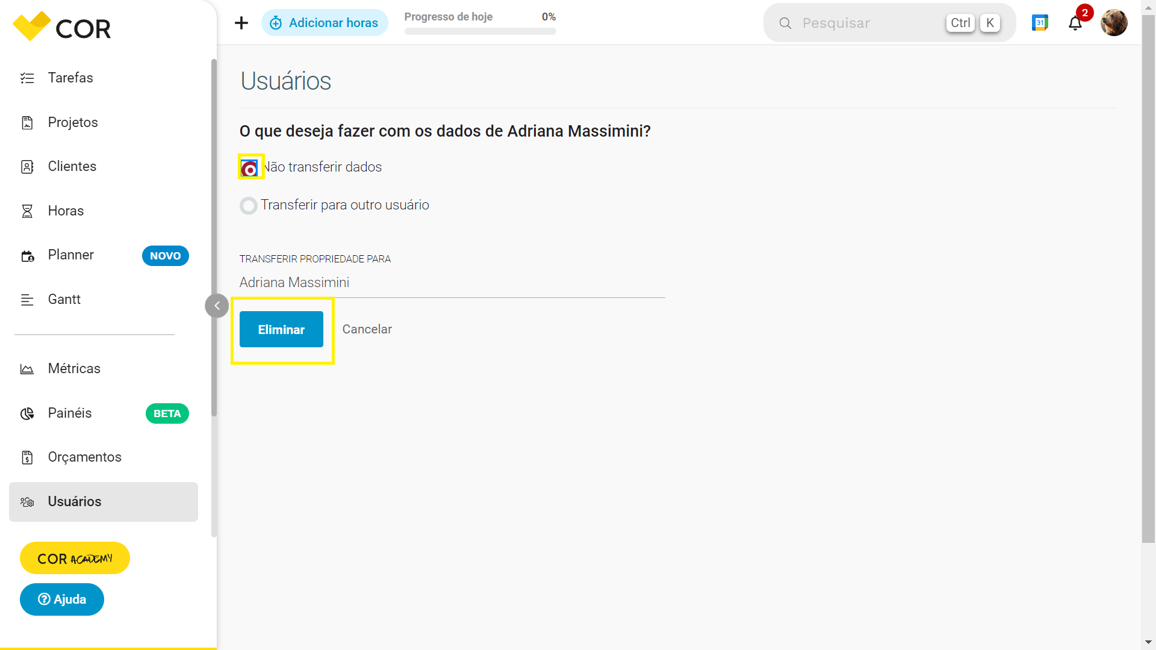Click the Usuários people-gear icon
The image size is (1156, 650).
[27, 502]
